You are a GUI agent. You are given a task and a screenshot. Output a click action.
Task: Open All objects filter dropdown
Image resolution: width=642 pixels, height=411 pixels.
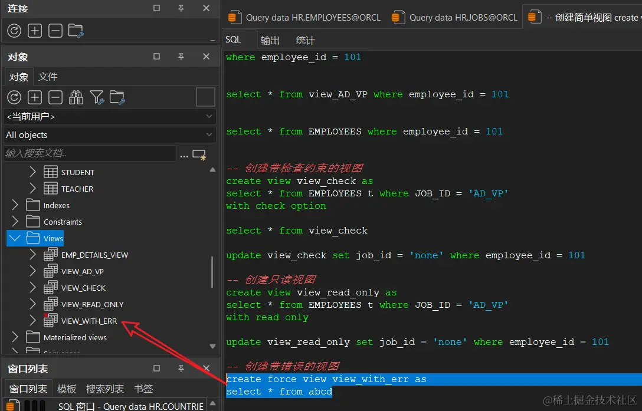pyautogui.click(x=109, y=134)
